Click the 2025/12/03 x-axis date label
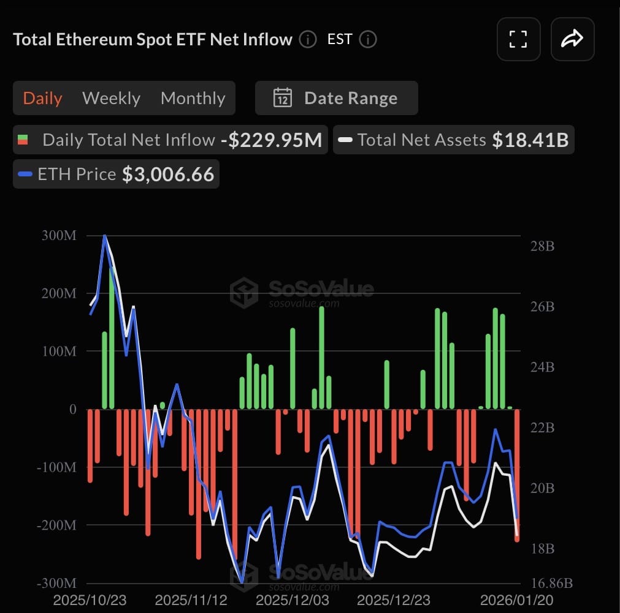The image size is (620, 613). [293, 599]
